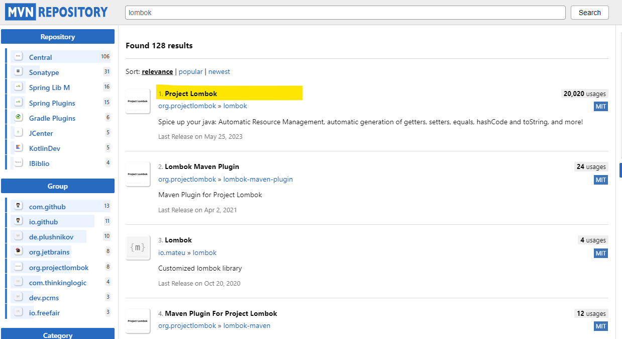Screen dimensions: 622x339
Task: Sort results by relevance
Action: [x=157, y=72]
